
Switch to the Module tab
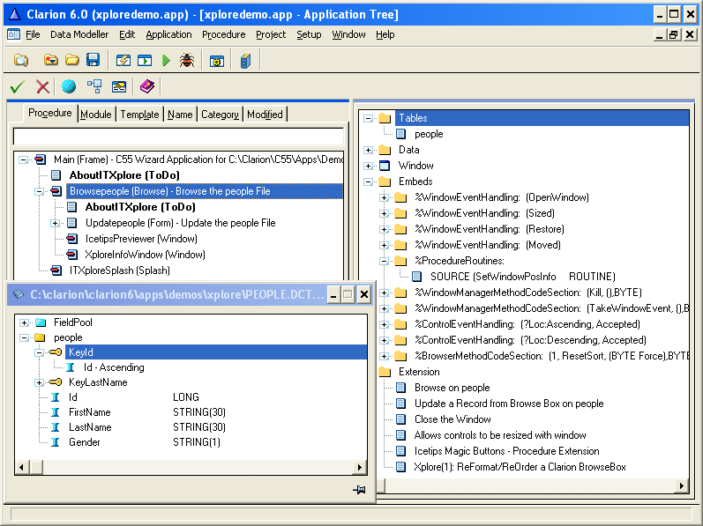coord(96,115)
